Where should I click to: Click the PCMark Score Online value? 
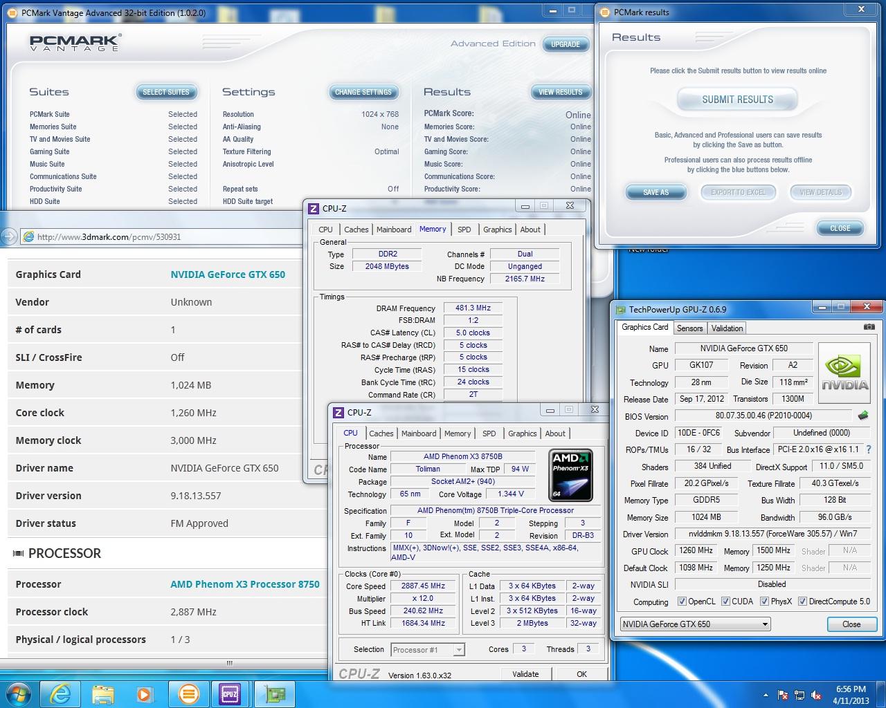pyautogui.click(x=578, y=115)
